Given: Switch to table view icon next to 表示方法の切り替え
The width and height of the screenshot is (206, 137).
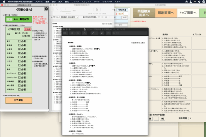Looking at the screenshot, I should [106, 17].
